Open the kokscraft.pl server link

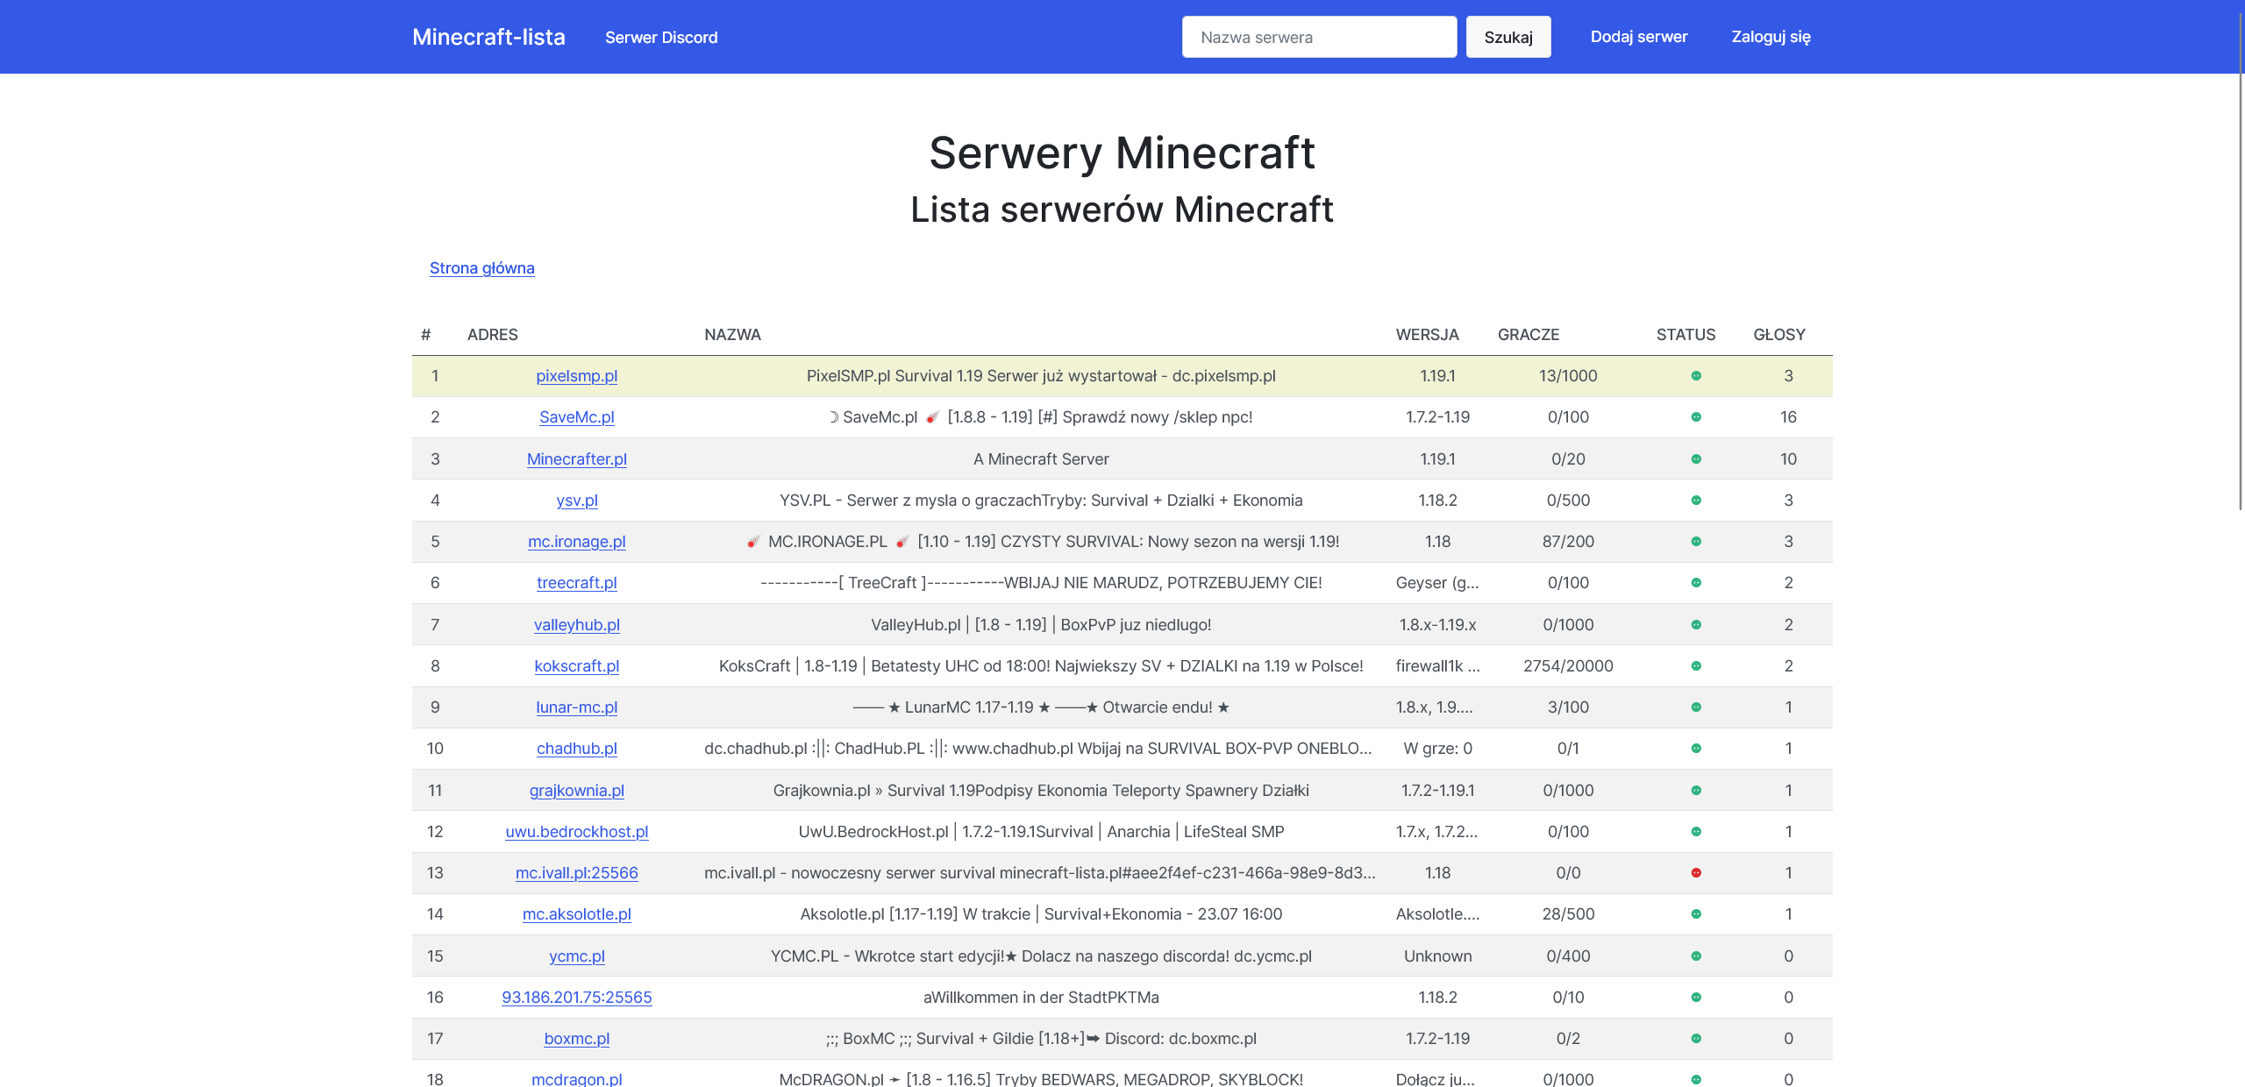(576, 666)
